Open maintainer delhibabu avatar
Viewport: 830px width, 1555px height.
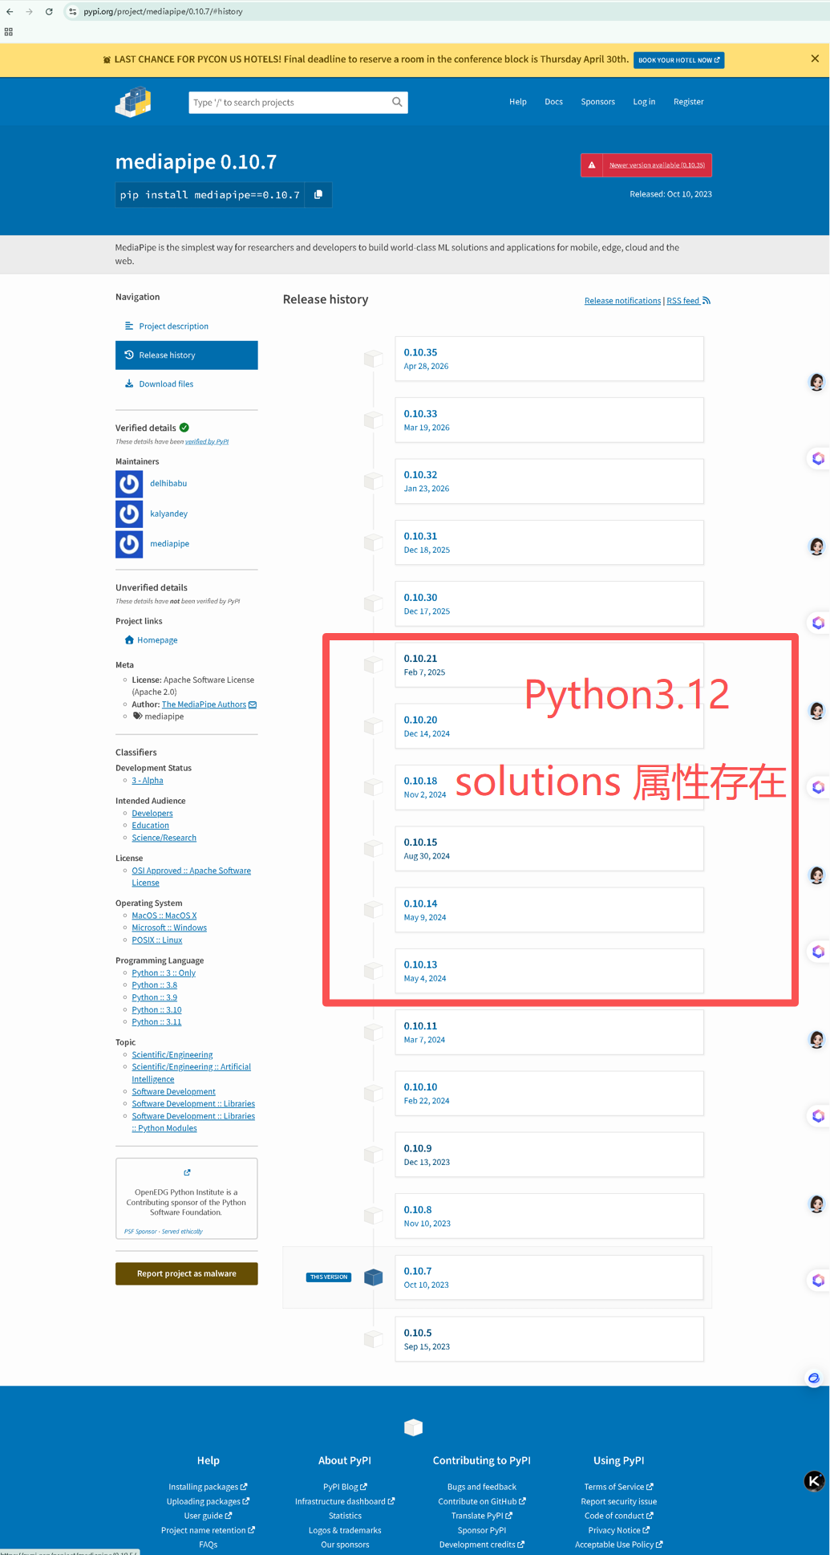click(x=129, y=484)
